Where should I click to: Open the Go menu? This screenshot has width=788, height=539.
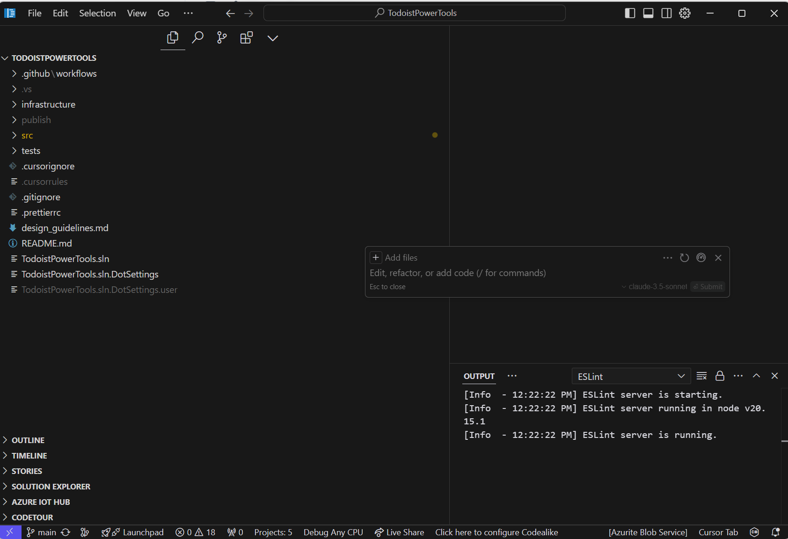coord(163,13)
